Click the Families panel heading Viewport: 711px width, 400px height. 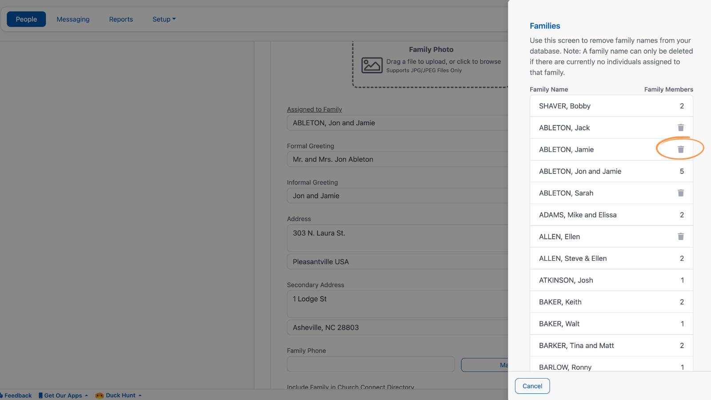tap(545, 26)
